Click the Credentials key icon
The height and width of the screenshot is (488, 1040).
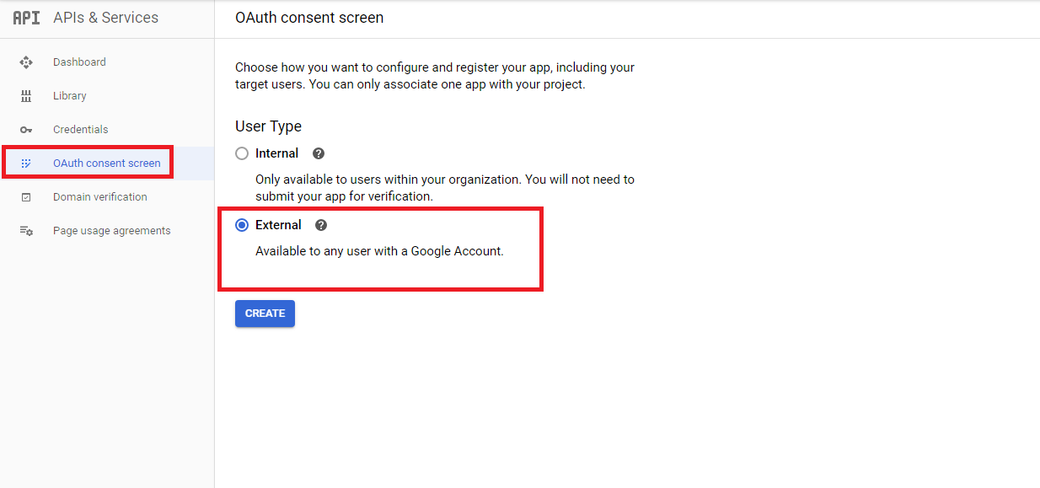coord(26,130)
